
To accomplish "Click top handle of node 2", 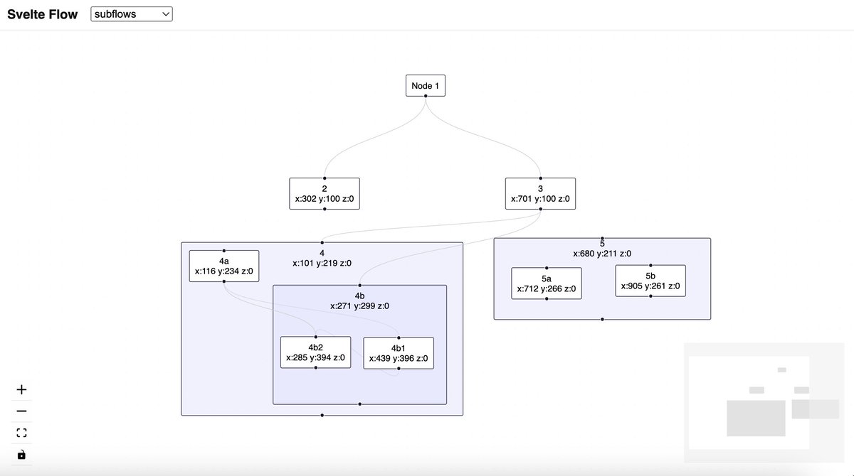I will pos(325,178).
